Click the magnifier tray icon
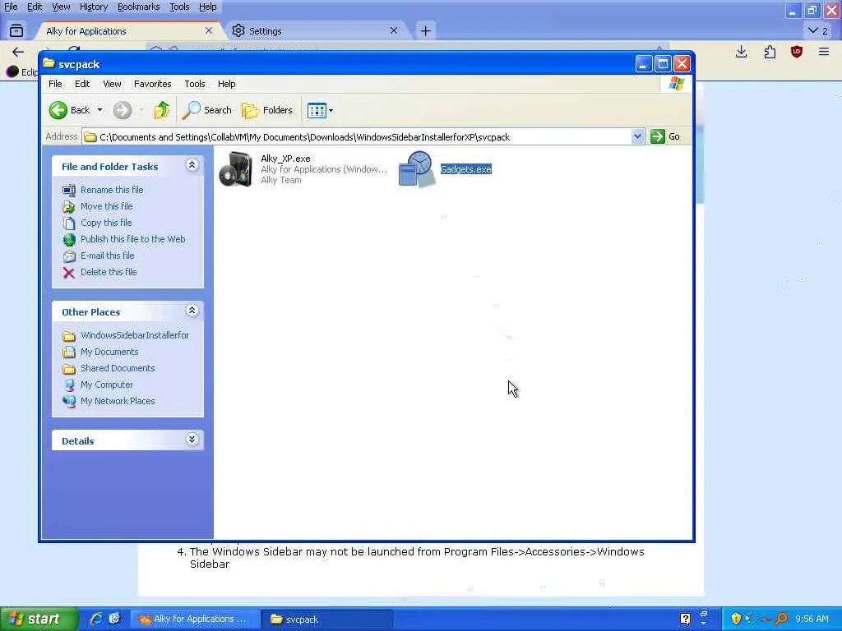Viewport: 842px width, 631px height. pos(781,619)
